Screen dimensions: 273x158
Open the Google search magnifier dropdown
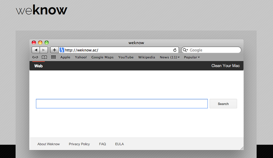click(185, 50)
